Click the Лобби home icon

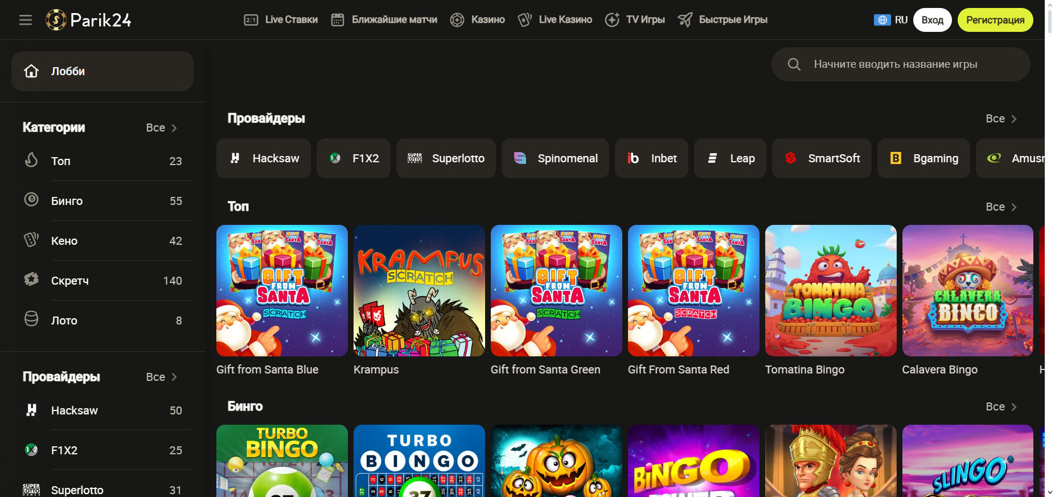31,71
